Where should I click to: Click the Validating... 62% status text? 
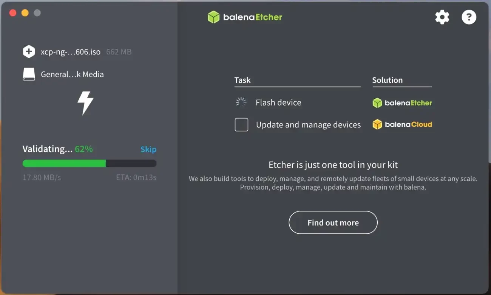point(57,149)
